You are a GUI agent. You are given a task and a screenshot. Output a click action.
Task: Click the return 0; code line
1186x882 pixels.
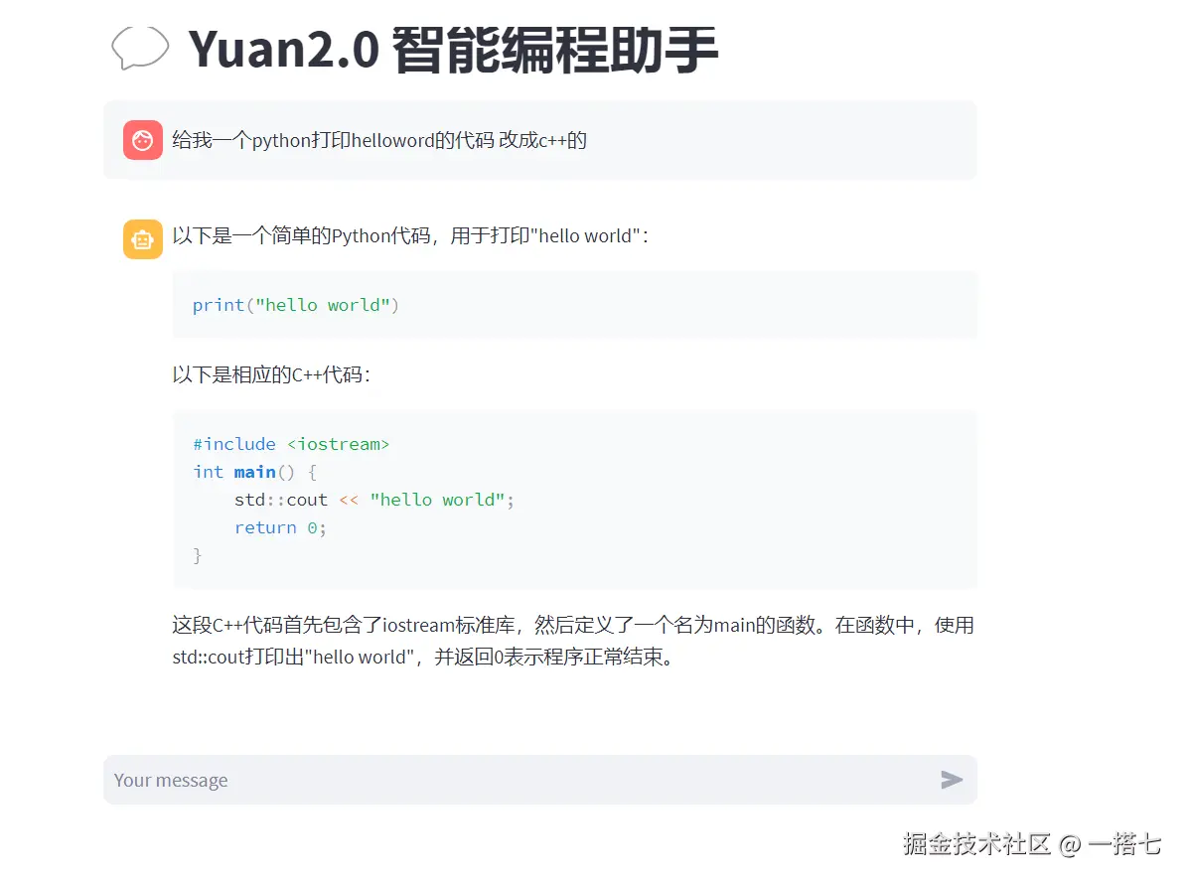281,528
